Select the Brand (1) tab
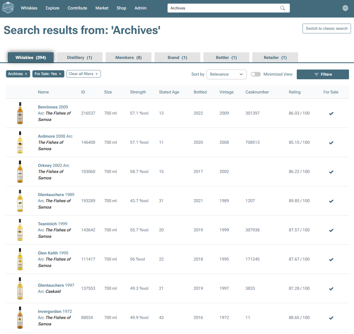 (x=177, y=58)
